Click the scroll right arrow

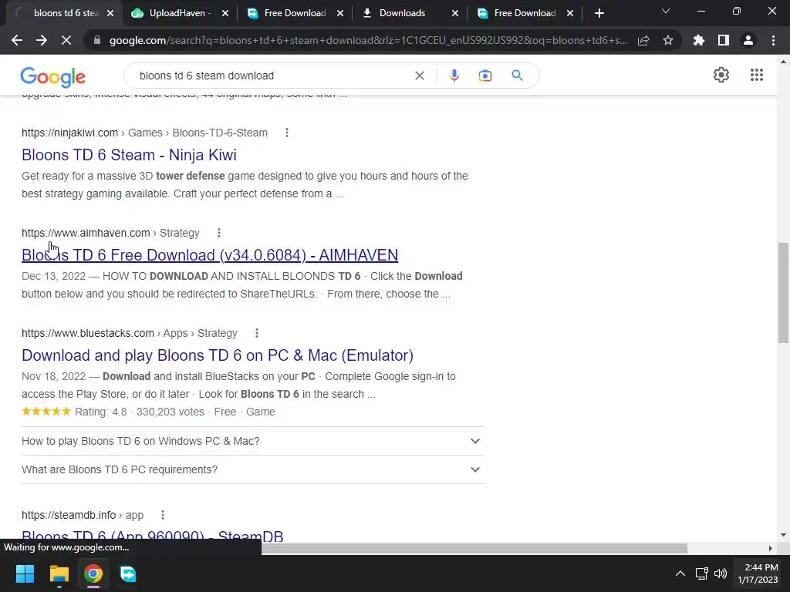[x=770, y=548]
